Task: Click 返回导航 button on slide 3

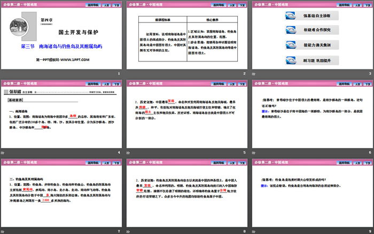Action: pyautogui.click(x=344, y=5)
